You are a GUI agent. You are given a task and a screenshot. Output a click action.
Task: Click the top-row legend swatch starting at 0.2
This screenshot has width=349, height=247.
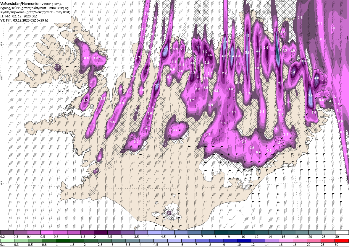click(x=7, y=233)
